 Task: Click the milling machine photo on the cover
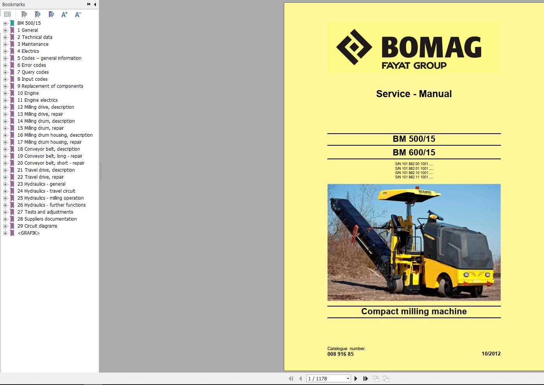point(414,242)
